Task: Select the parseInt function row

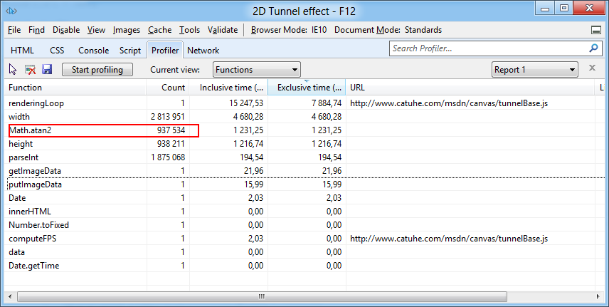Action: pyautogui.click(x=304, y=157)
